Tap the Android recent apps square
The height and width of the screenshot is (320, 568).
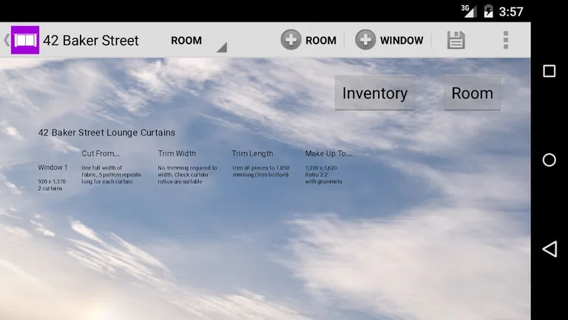(550, 71)
